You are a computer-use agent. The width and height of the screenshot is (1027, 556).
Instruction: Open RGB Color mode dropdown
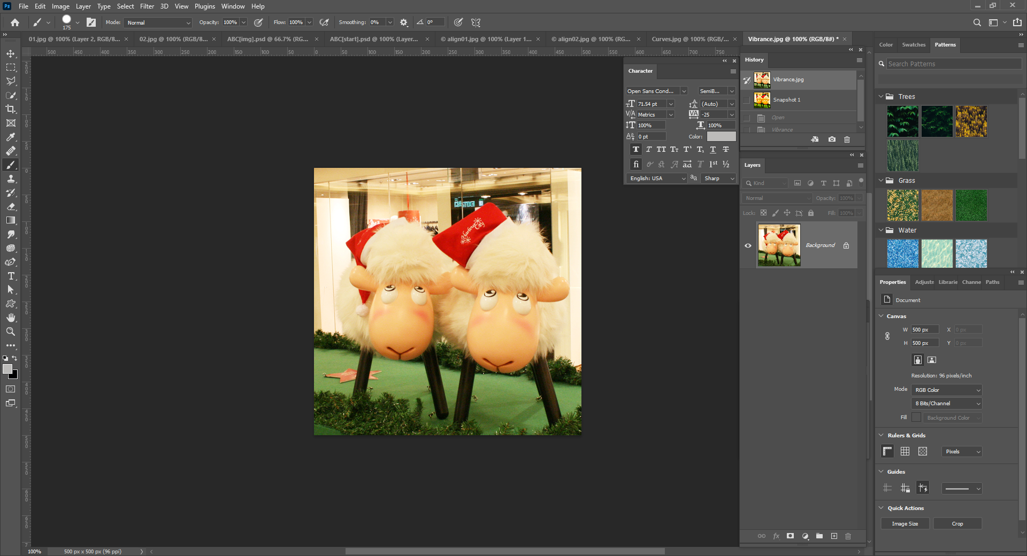point(947,390)
